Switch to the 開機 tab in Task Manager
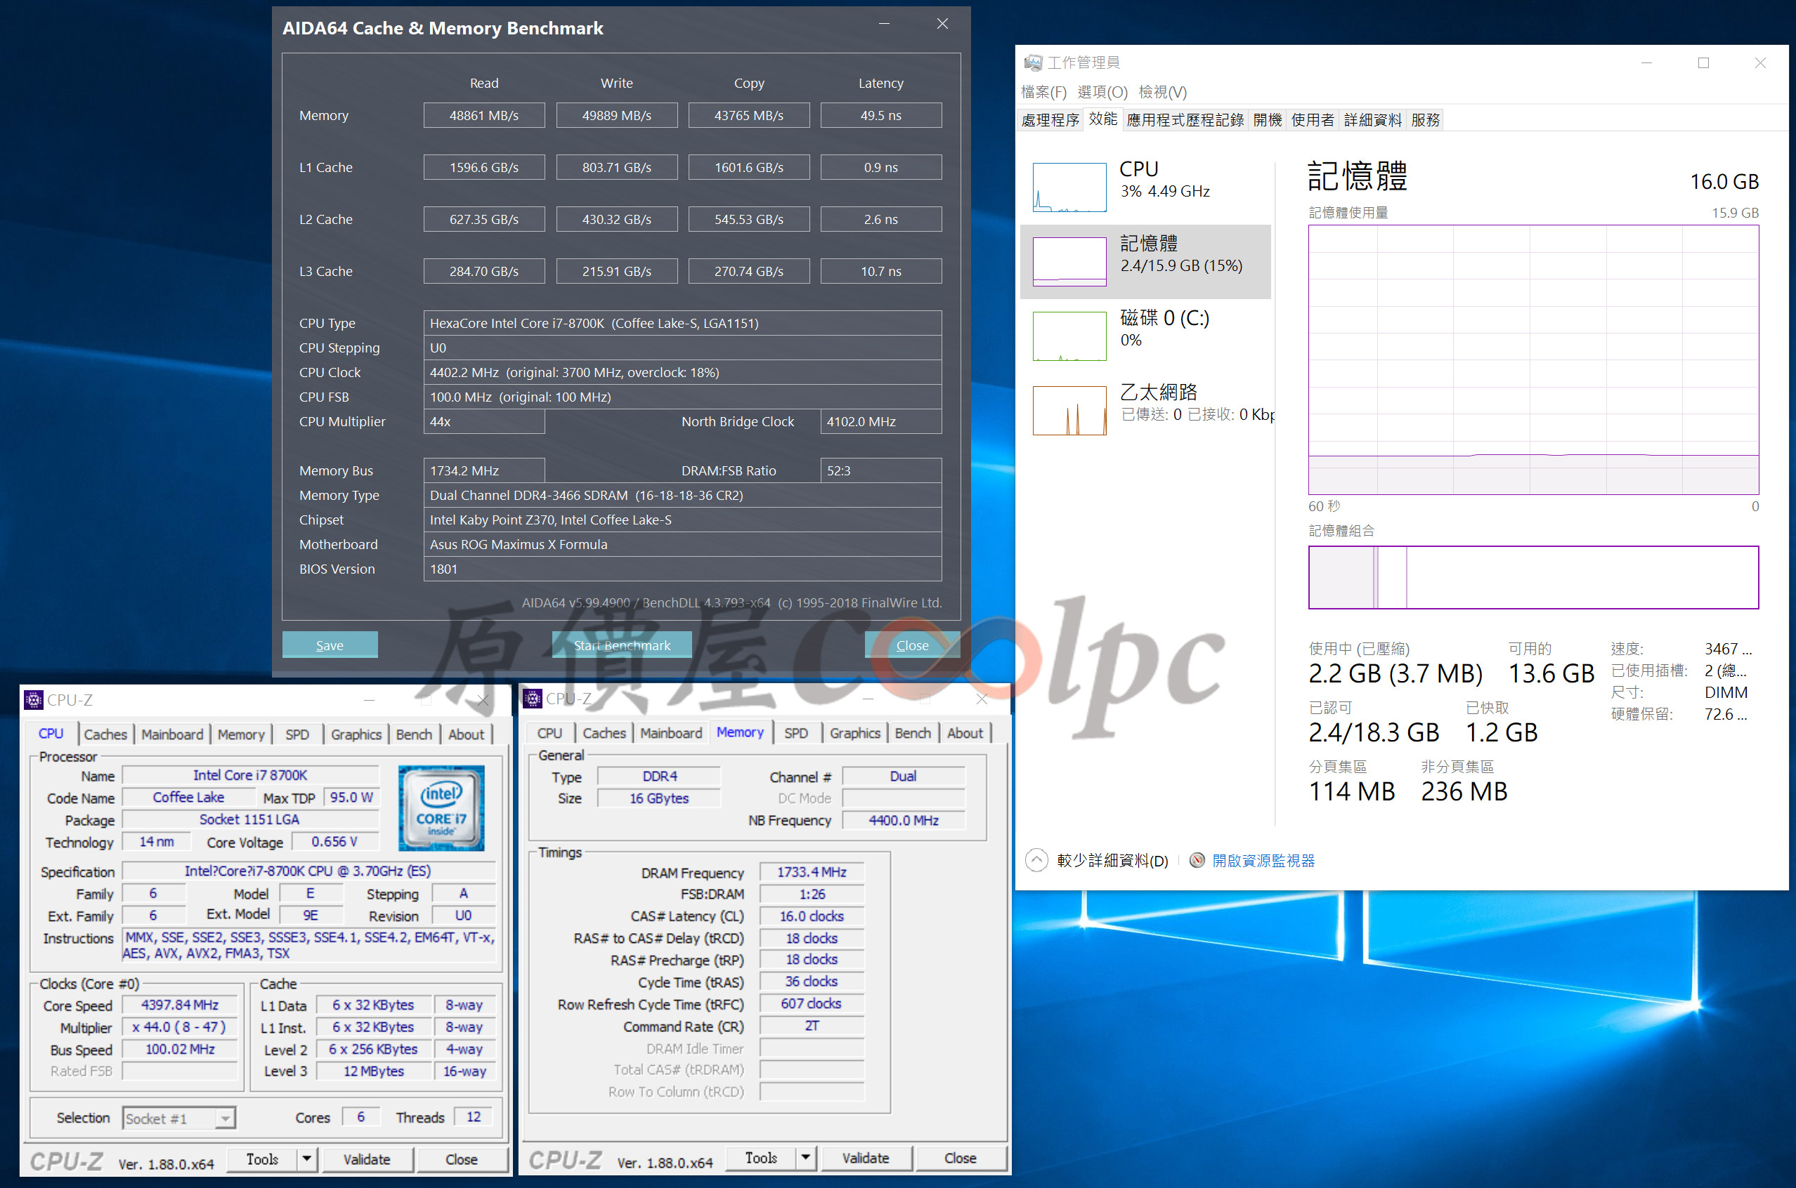This screenshot has height=1188, width=1796. click(1268, 119)
